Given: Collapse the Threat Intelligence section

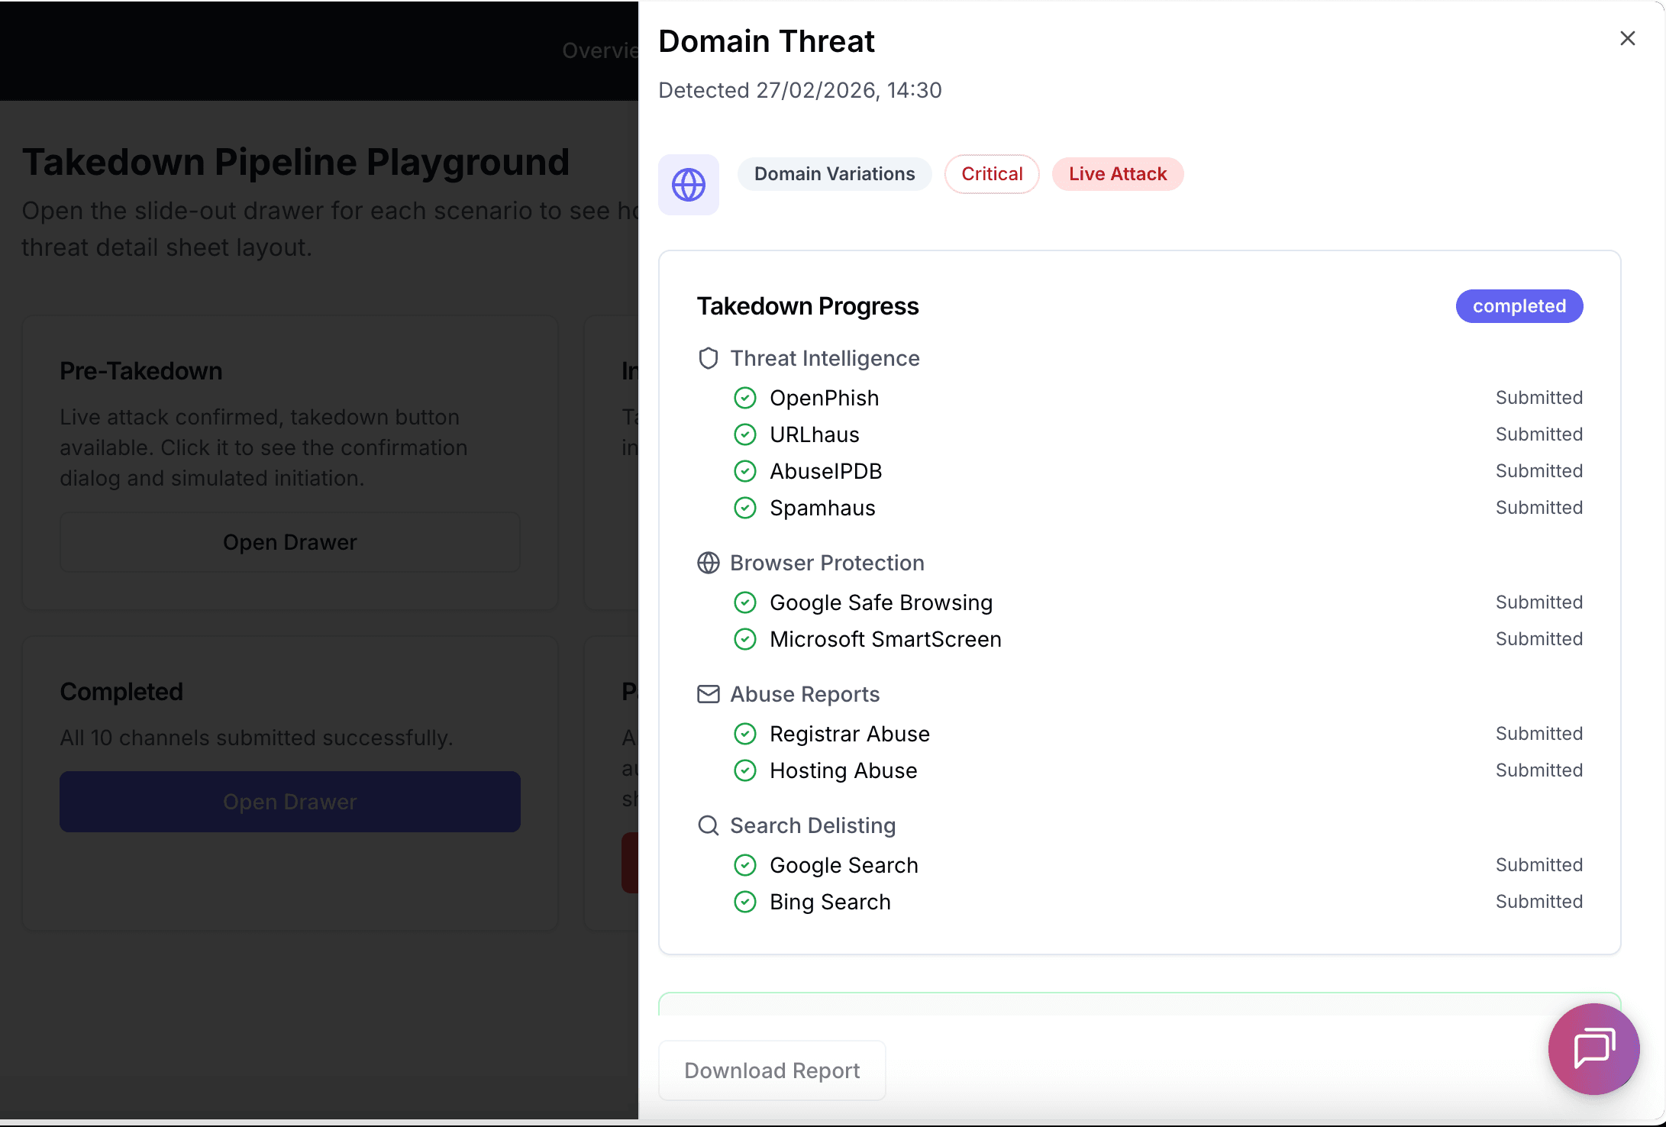Looking at the screenshot, I should (825, 357).
